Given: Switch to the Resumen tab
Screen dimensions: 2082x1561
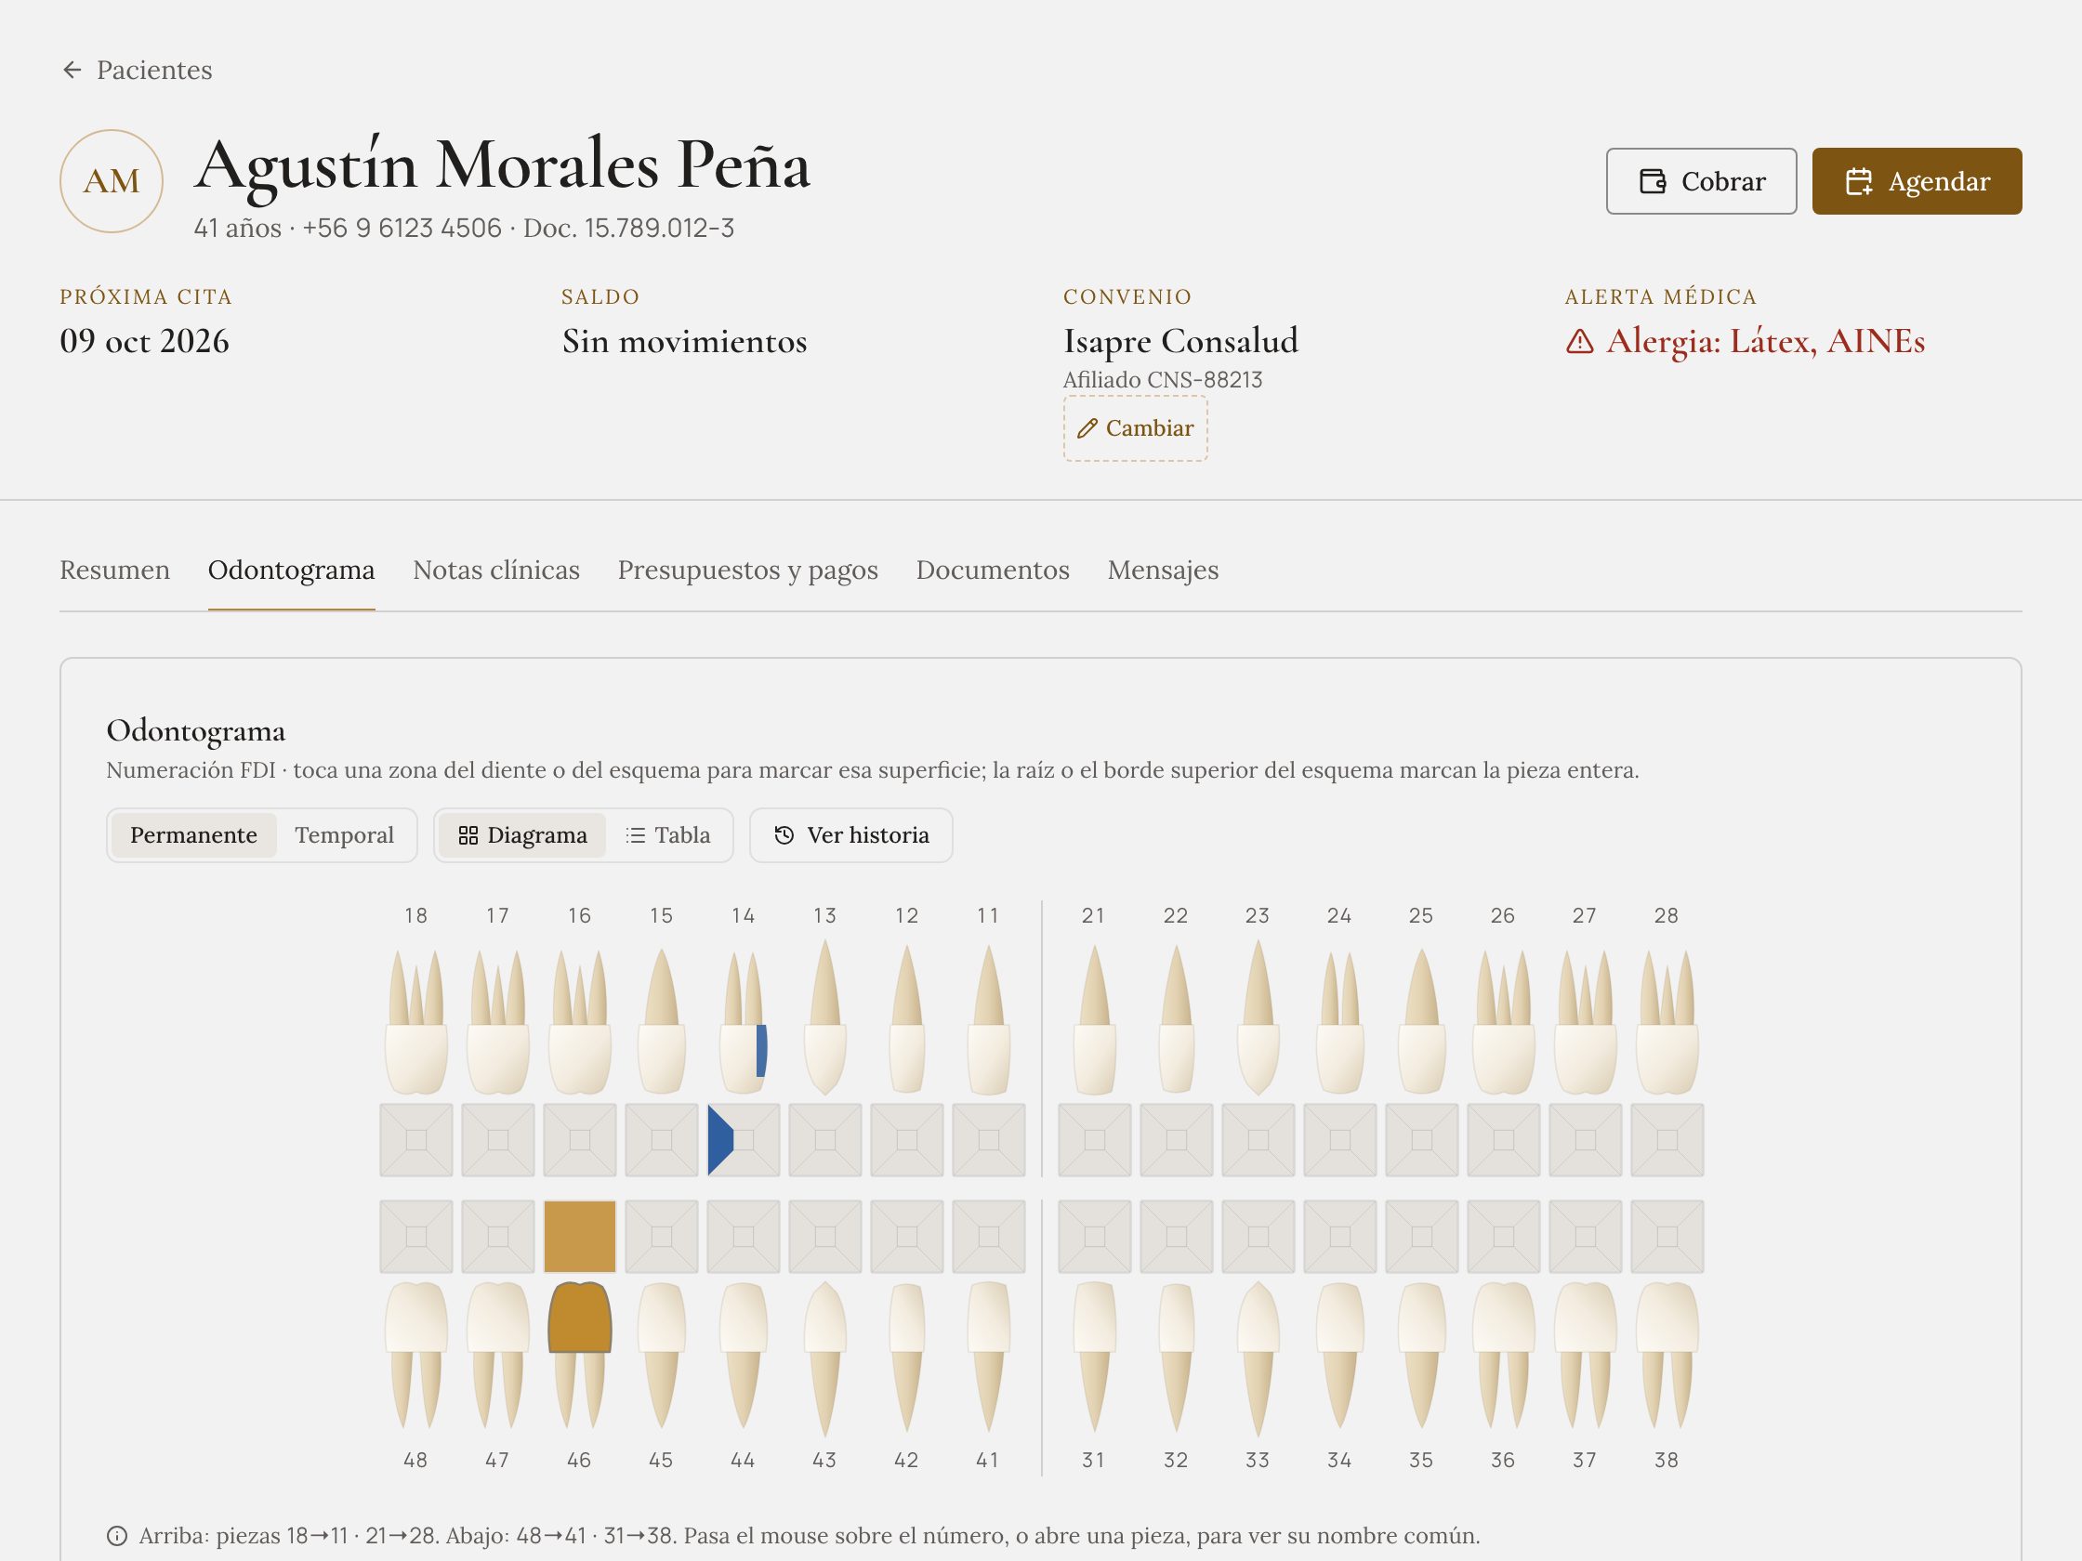Looking at the screenshot, I should pos(115,570).
